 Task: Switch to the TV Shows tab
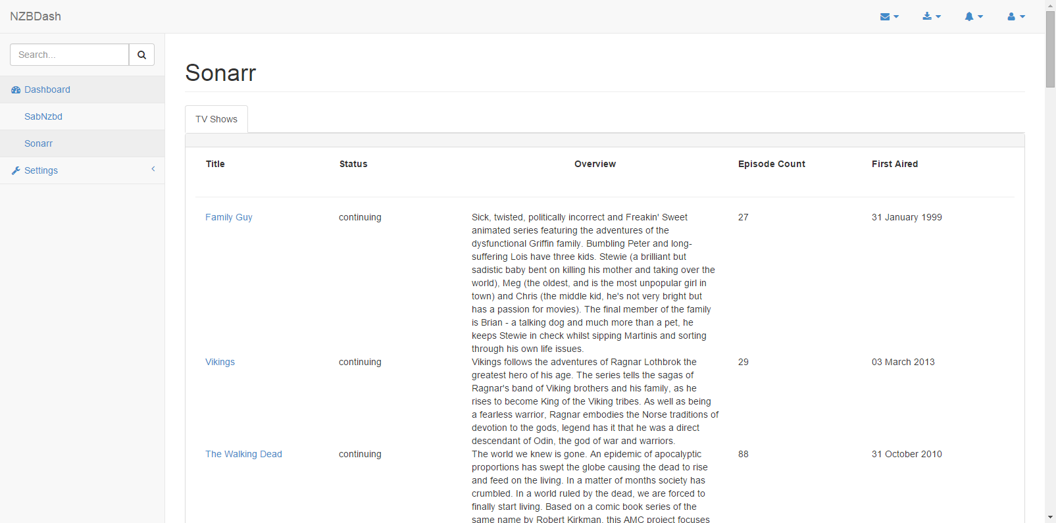click(x=216, y=119)
